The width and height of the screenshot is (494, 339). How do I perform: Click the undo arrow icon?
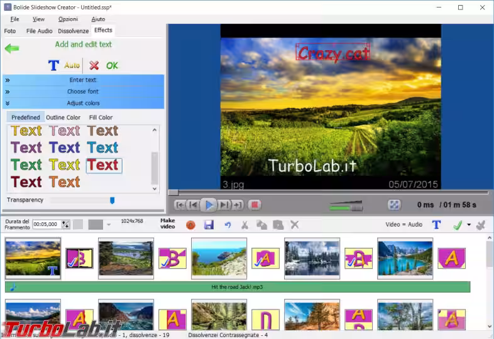click(228, 225)
